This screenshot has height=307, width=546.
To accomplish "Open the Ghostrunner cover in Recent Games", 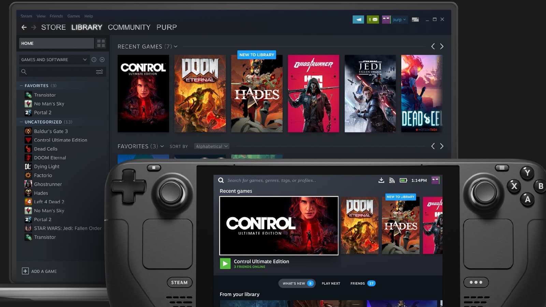I will click(x=314, y=93).
